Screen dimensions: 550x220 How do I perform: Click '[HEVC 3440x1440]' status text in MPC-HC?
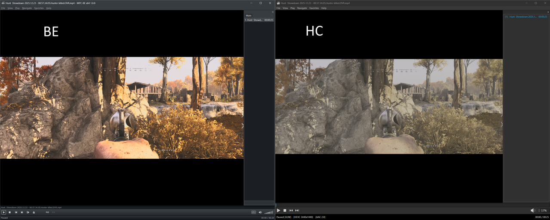304,217
